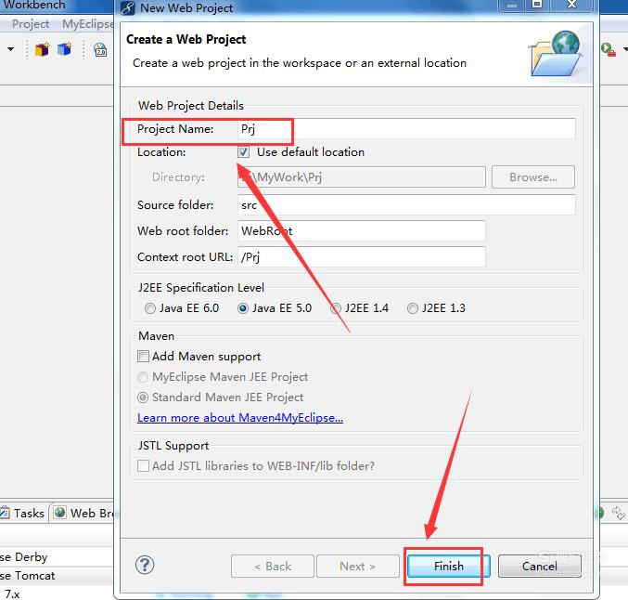Click the Next button
This screenshot has width=628, height=600.
coord(358,566)
